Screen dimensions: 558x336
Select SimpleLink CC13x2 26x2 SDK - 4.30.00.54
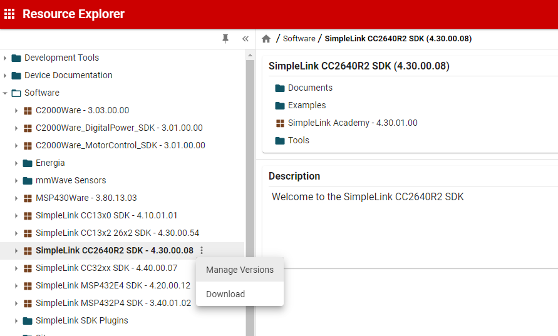tap(118, 233)
